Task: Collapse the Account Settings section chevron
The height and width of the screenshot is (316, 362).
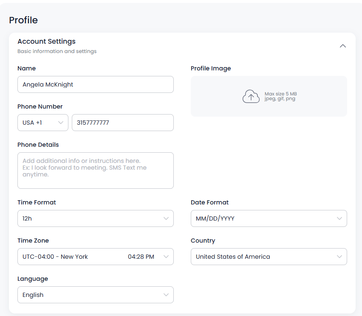Action: point(343,46)
